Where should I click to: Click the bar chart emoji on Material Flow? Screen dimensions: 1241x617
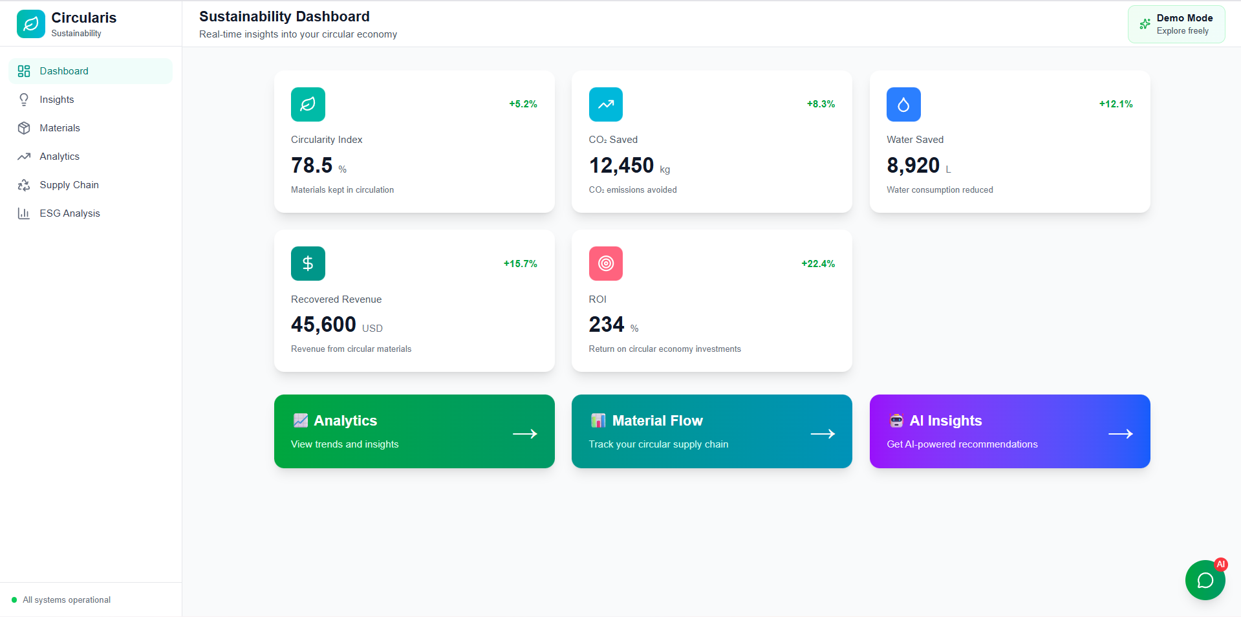pos(598,420)
